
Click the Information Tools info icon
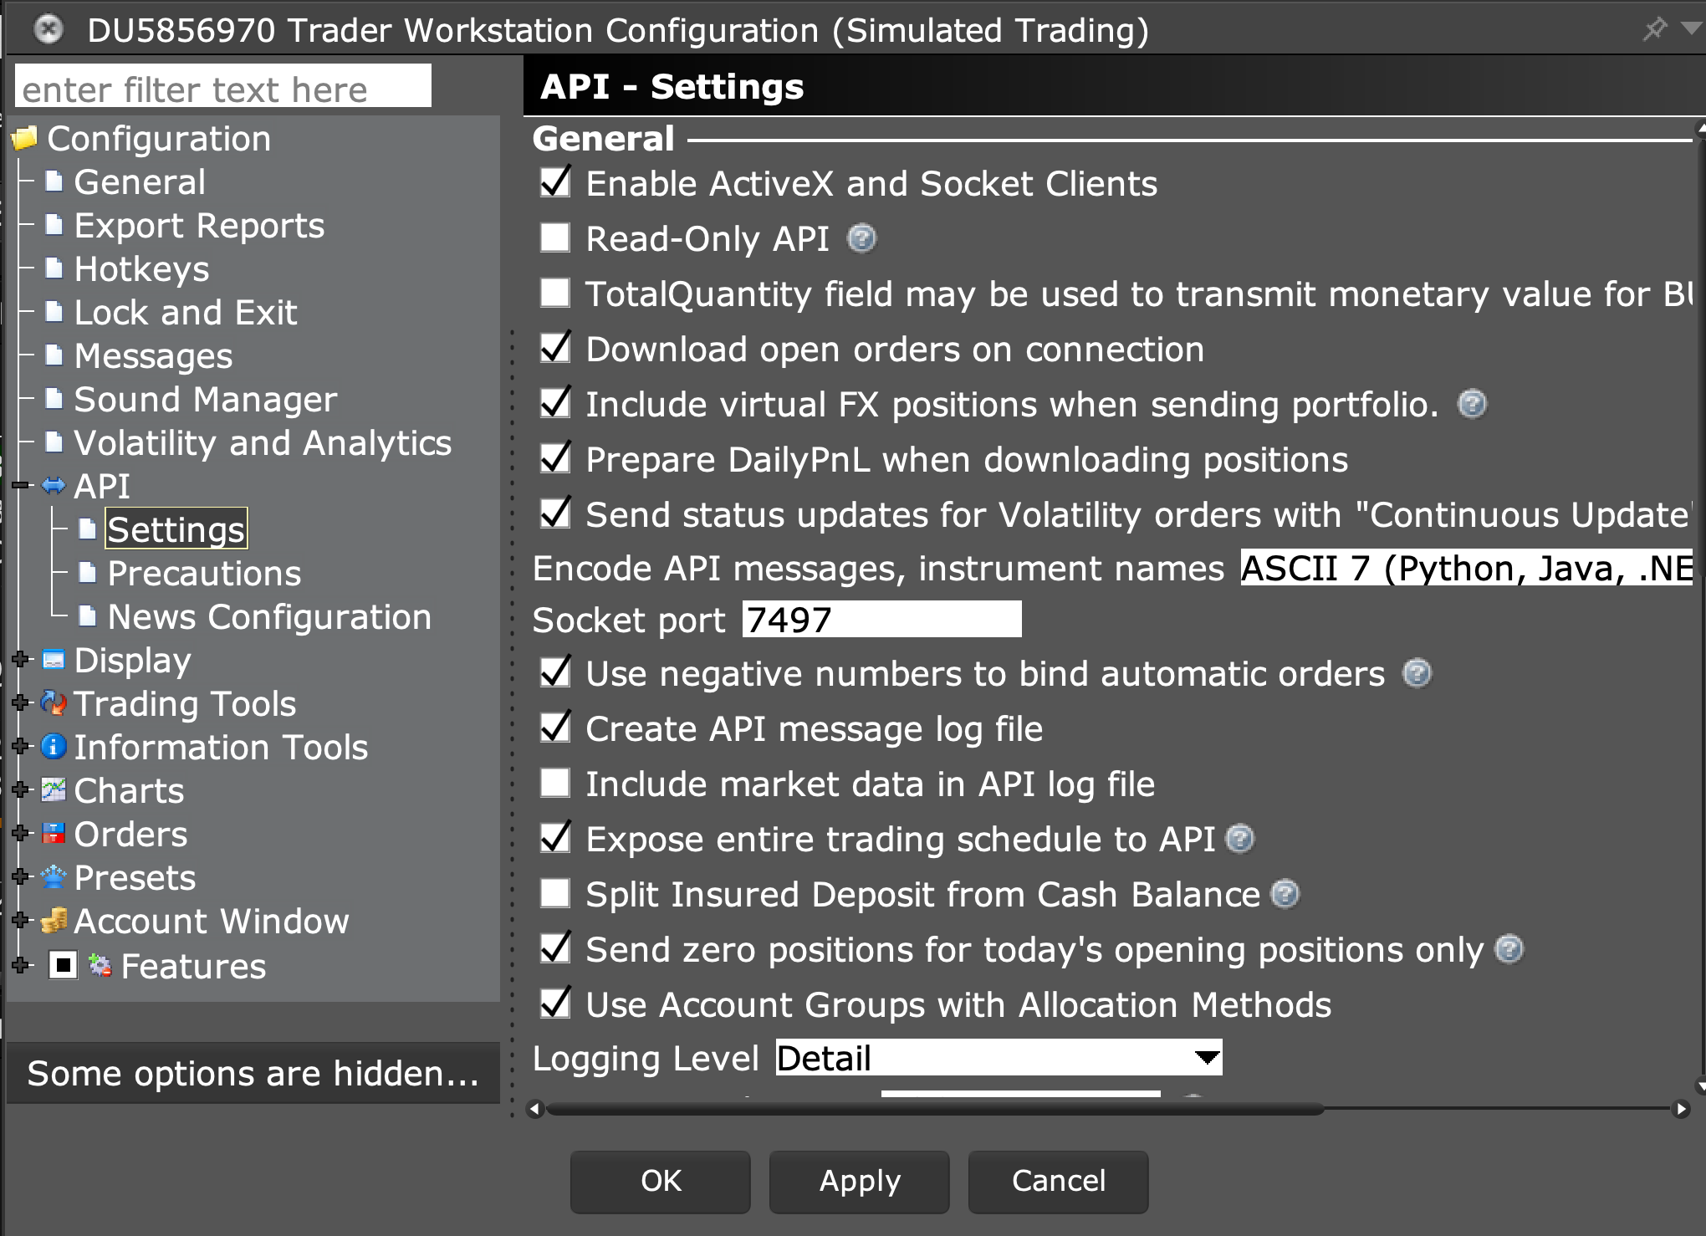pos(52,747)
